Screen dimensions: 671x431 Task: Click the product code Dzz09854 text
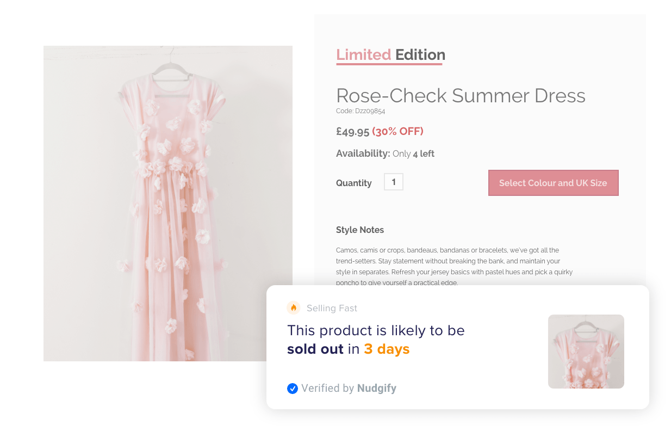(x=361, y=111)
